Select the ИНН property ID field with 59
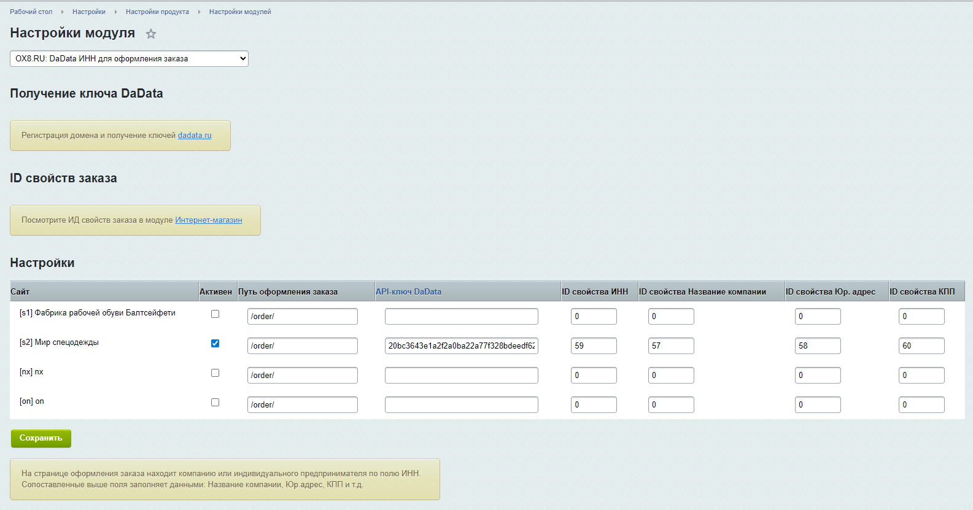This screenshot has width=973, height=510. tap(593, 346)
